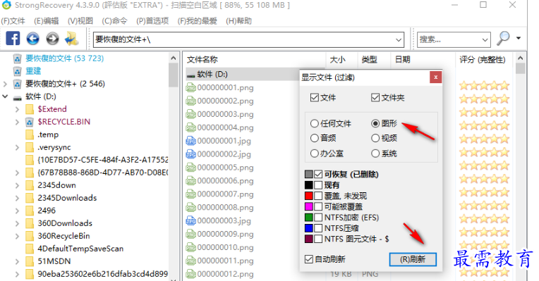Expand the $RECYCLE.BIN folder
The width and height of the screenshot is (539, 281).
pos(17,122)
